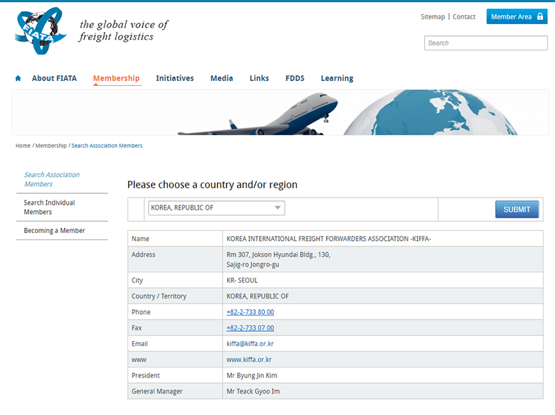
Task: Click into the Search input field
Action: (485, 43)
